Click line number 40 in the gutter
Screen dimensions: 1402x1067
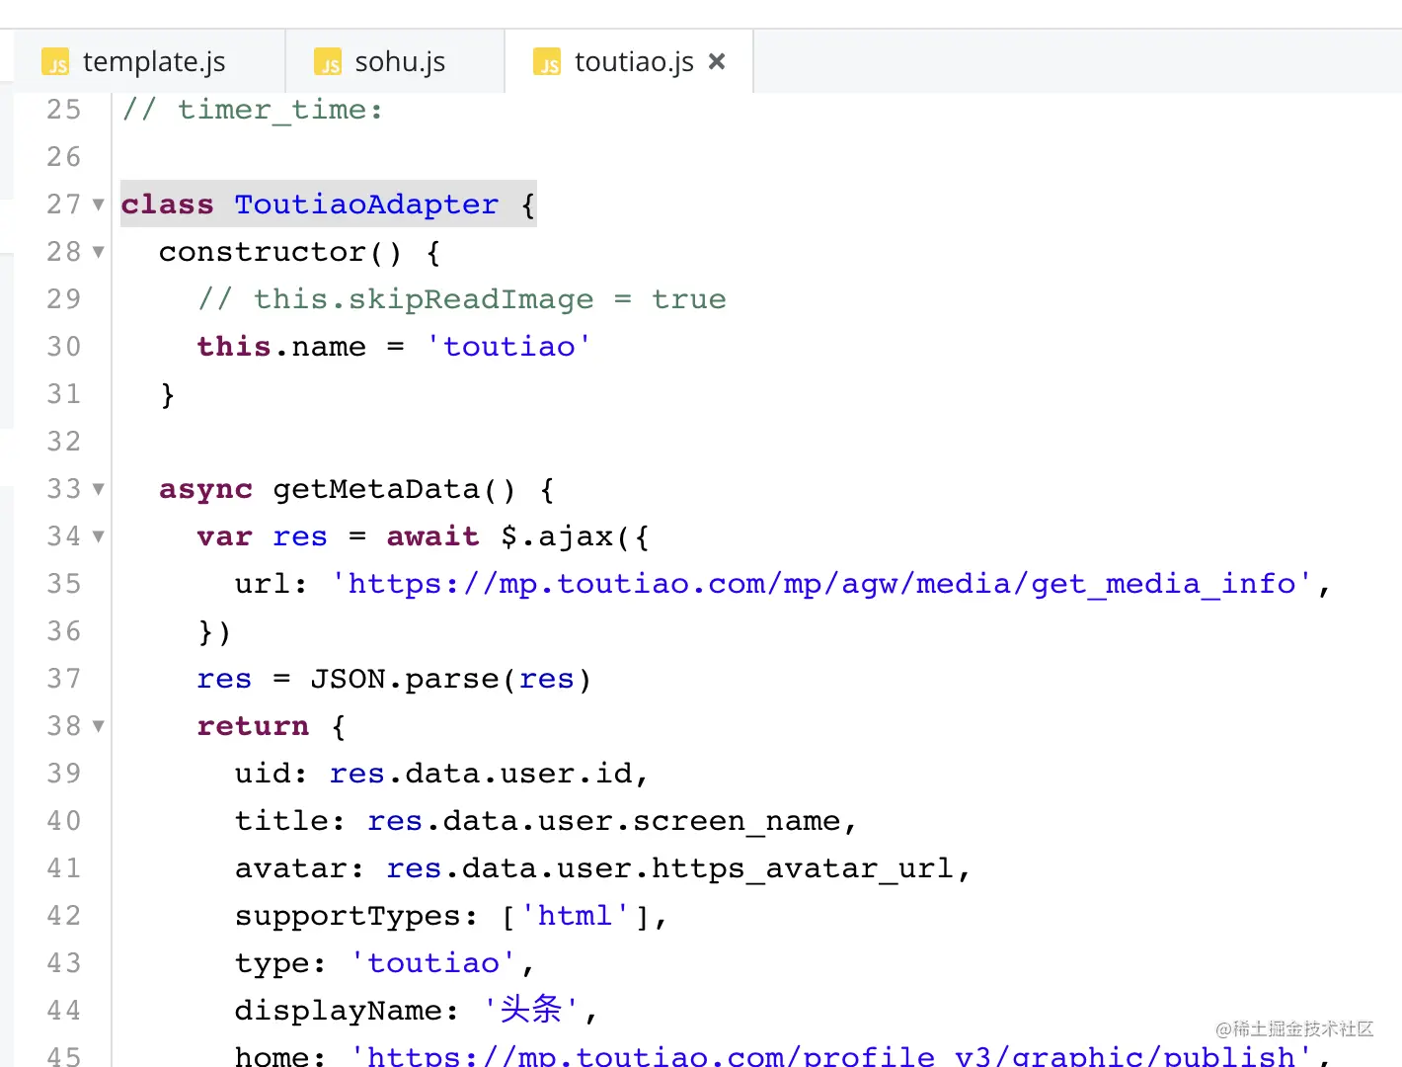click(x=64, y=820)
